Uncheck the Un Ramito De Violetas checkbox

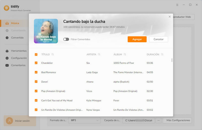tap(36, 110)
